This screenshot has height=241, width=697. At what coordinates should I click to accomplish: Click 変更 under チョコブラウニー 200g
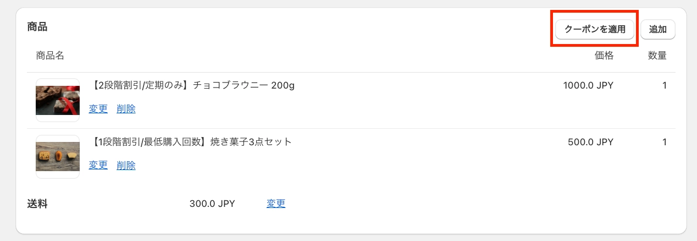point(98,109)
